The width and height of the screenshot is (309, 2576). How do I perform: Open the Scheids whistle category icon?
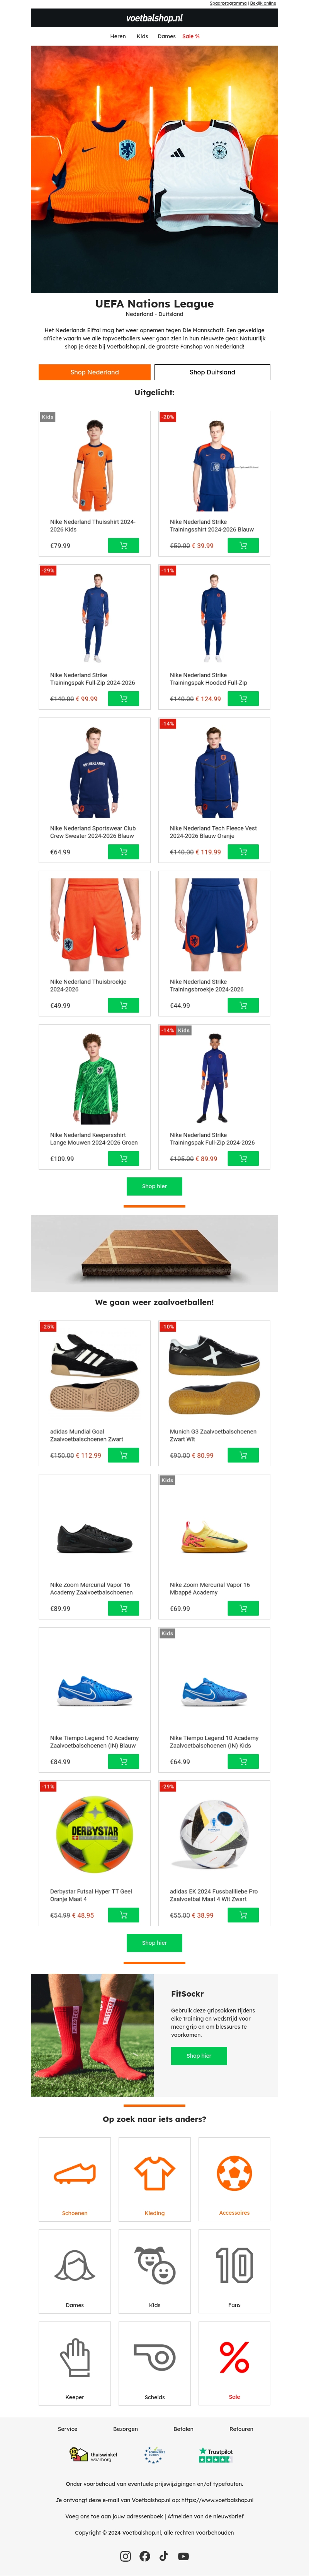[155, 2357]
